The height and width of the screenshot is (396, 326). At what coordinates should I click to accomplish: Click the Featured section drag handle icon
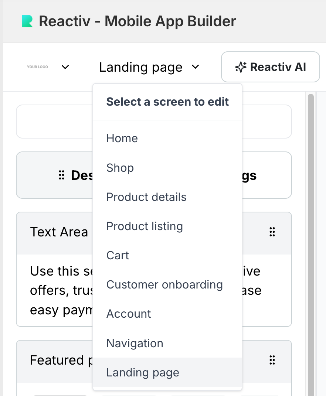pyautogui.click(x=272, y=360)
